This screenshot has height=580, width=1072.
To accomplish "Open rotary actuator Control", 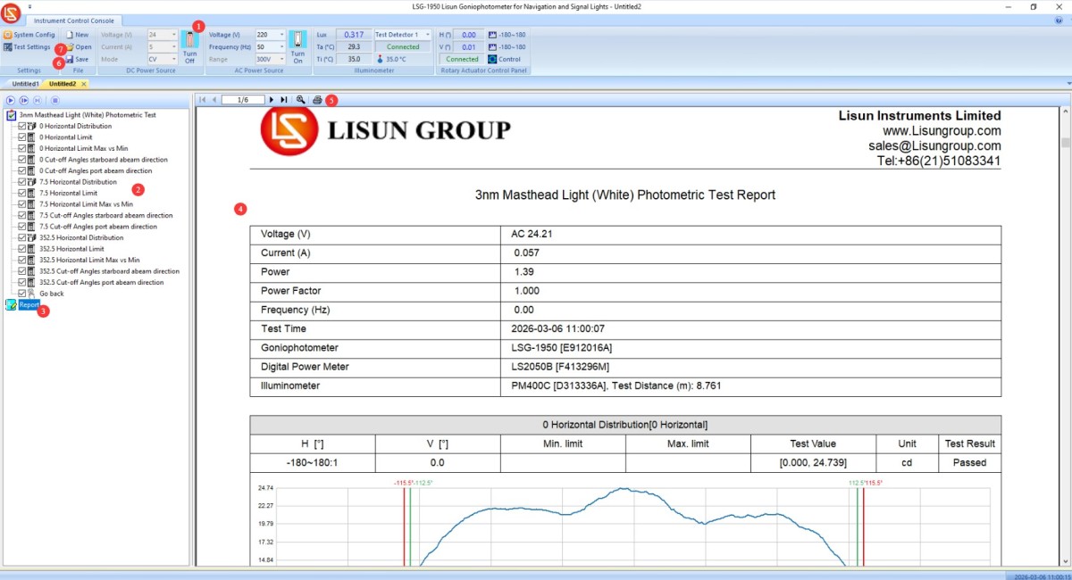I will point(504,59).
